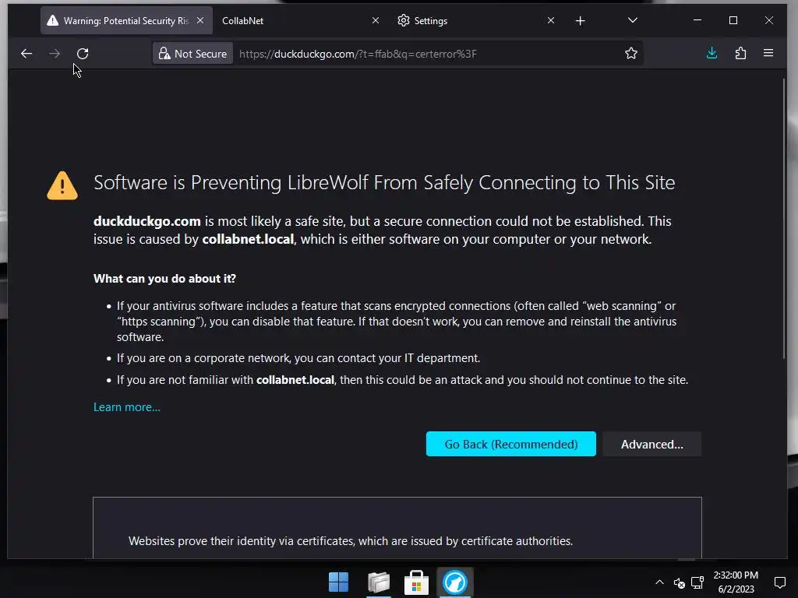Screen dimensions: 798x598
Task: Go back using the browser back arrow
Action: coord(26,54)
